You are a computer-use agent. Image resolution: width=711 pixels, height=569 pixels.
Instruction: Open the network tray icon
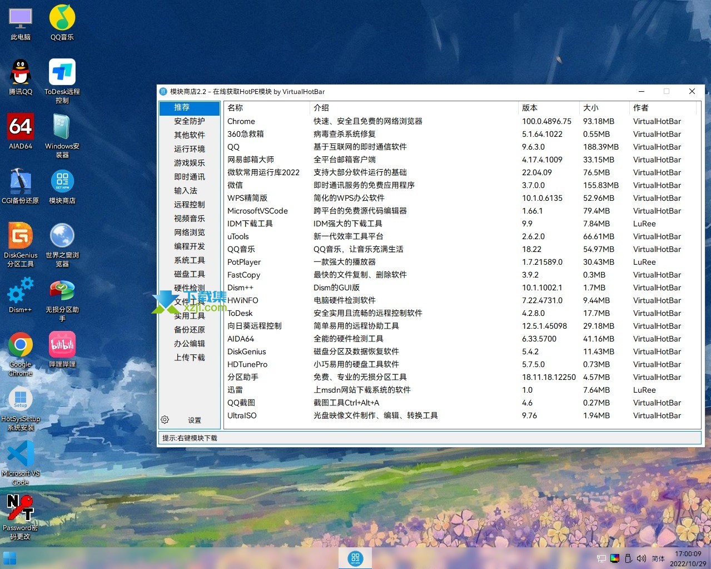(601, 558)
